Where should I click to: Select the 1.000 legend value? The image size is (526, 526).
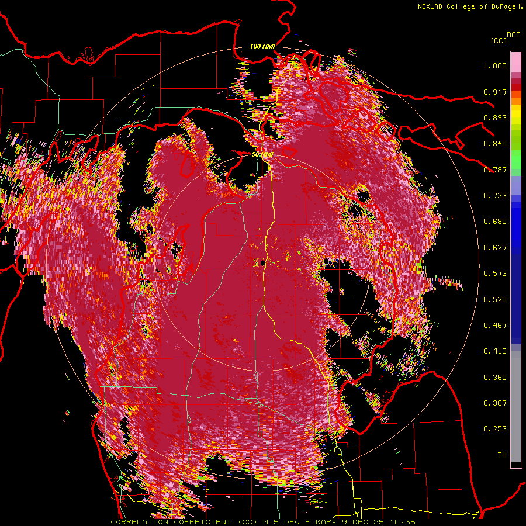(x=495, y=65)
